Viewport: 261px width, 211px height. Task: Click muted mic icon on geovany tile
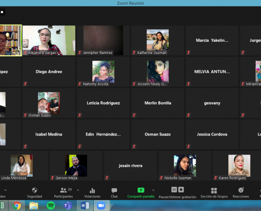188,115
